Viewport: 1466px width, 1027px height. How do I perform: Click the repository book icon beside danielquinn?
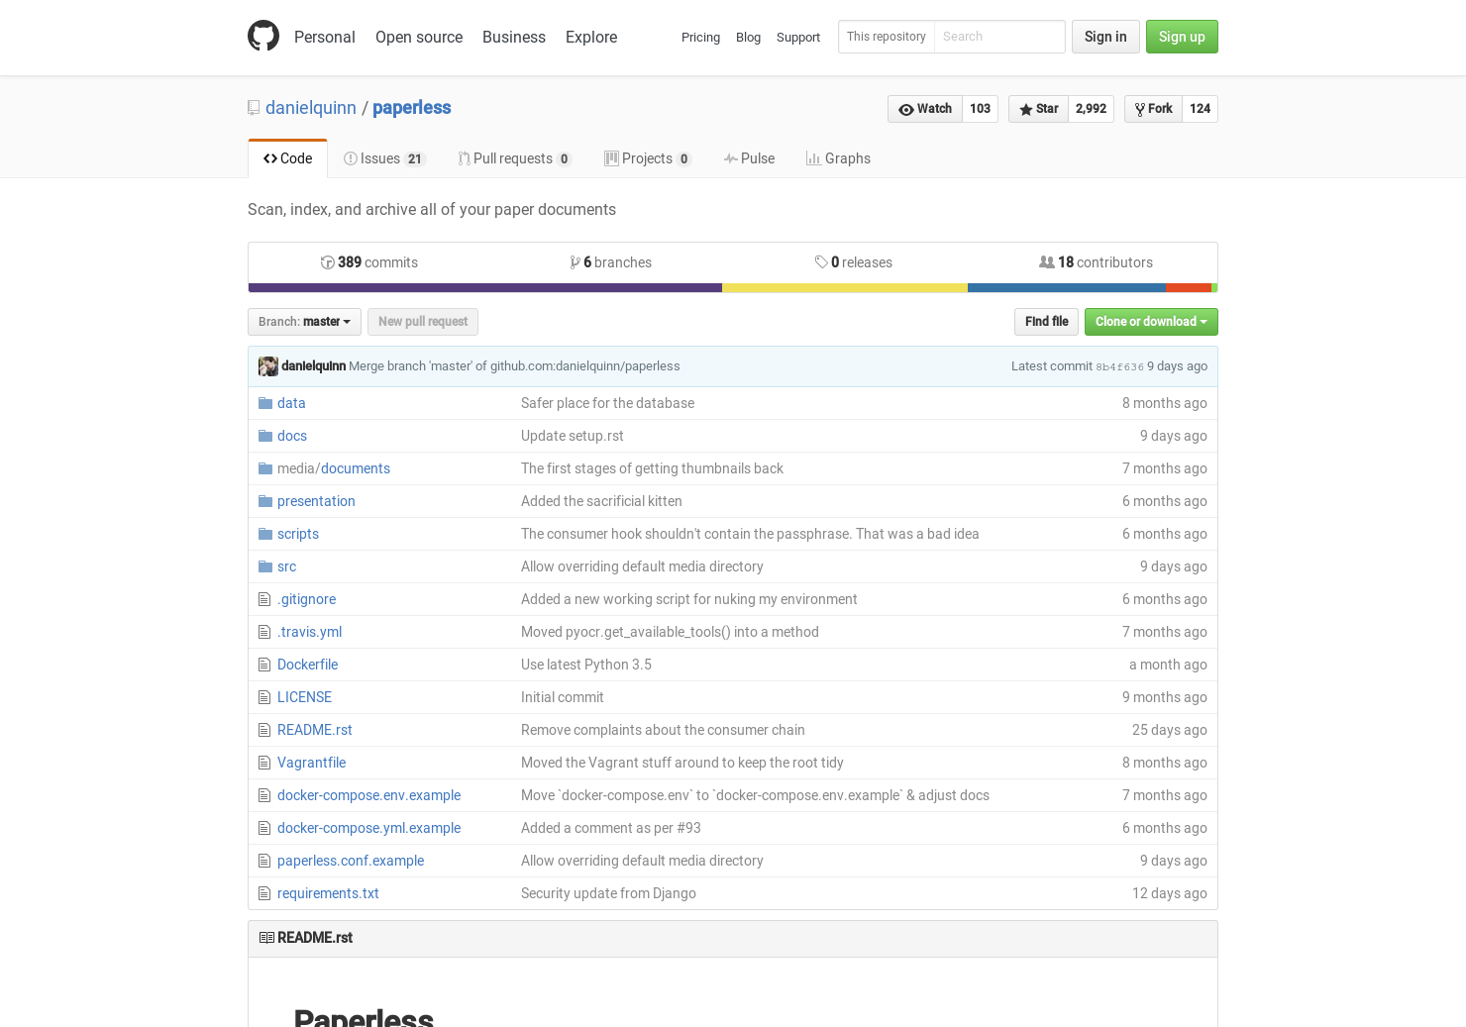click(x=254, y=108)
